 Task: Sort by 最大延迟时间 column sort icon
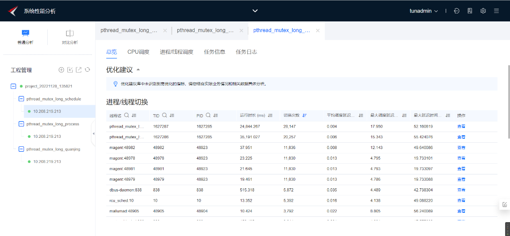click(x=448, y=116)
